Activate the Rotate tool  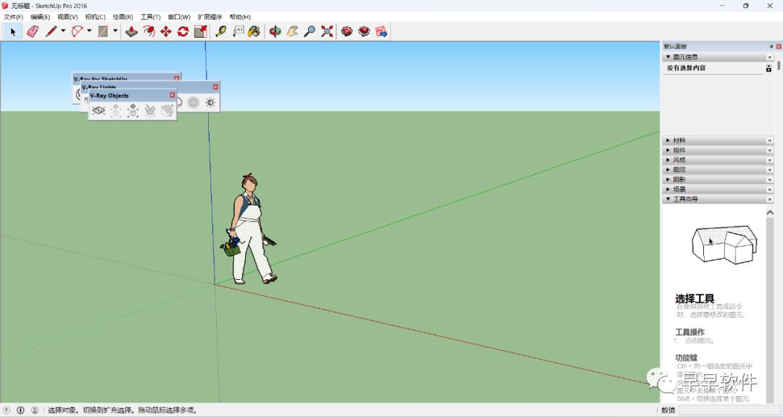183,31
